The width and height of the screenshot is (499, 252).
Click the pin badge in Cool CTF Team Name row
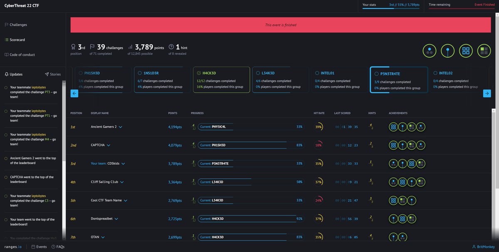click(411, 200)
